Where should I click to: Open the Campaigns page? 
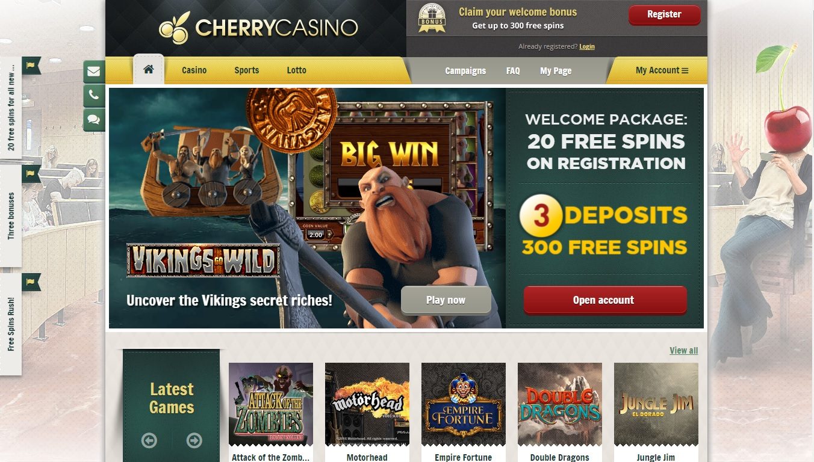(x=465, y=71)
